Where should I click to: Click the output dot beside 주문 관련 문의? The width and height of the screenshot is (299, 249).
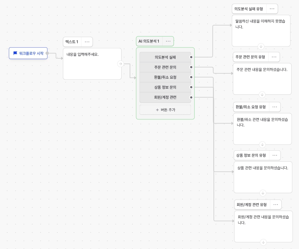191,67
